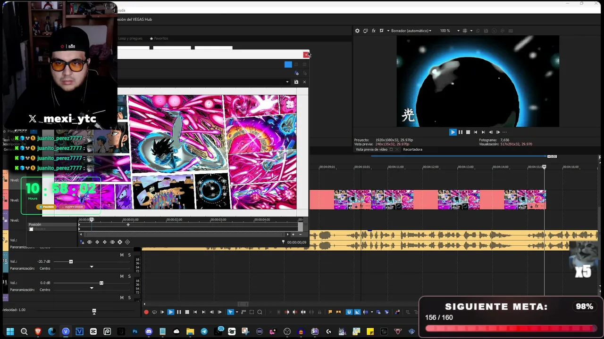Image resolution: width=604 pixels, height=339 pixels.
Task: Open the 100 % zoom dropdown in preview
Action: pyautogui.click(x=450, y=31)
